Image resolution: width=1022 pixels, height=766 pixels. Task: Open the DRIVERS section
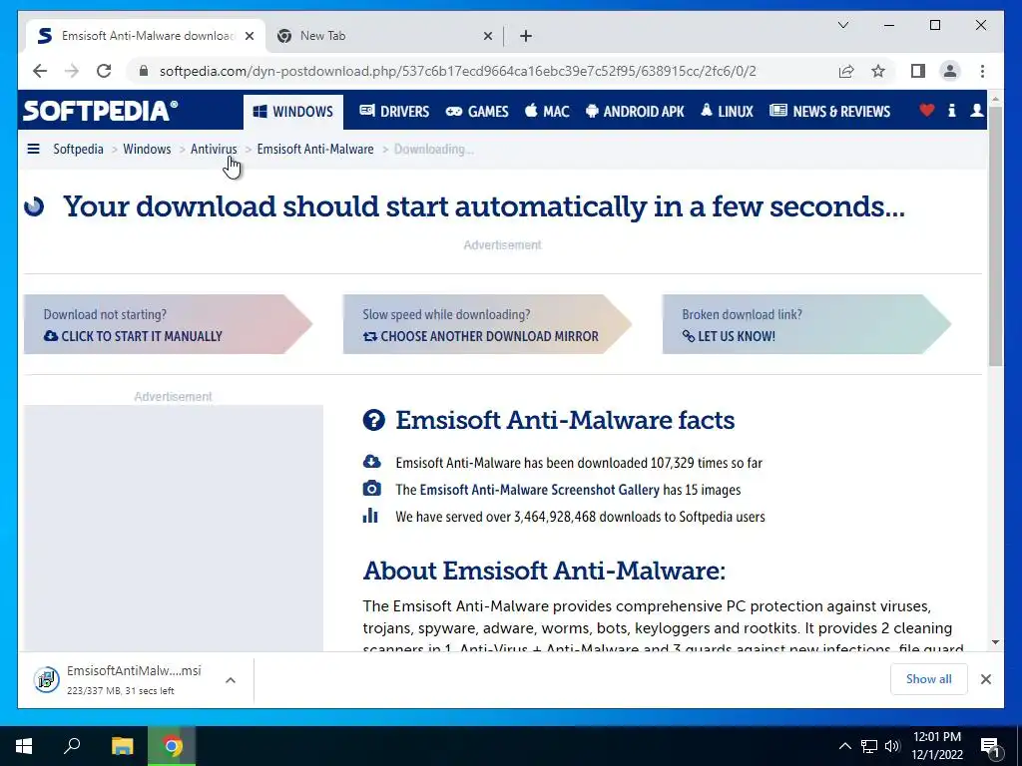coord(394,112)
